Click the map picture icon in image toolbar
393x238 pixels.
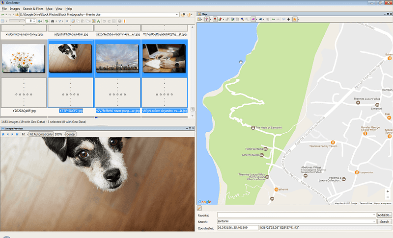94,21
